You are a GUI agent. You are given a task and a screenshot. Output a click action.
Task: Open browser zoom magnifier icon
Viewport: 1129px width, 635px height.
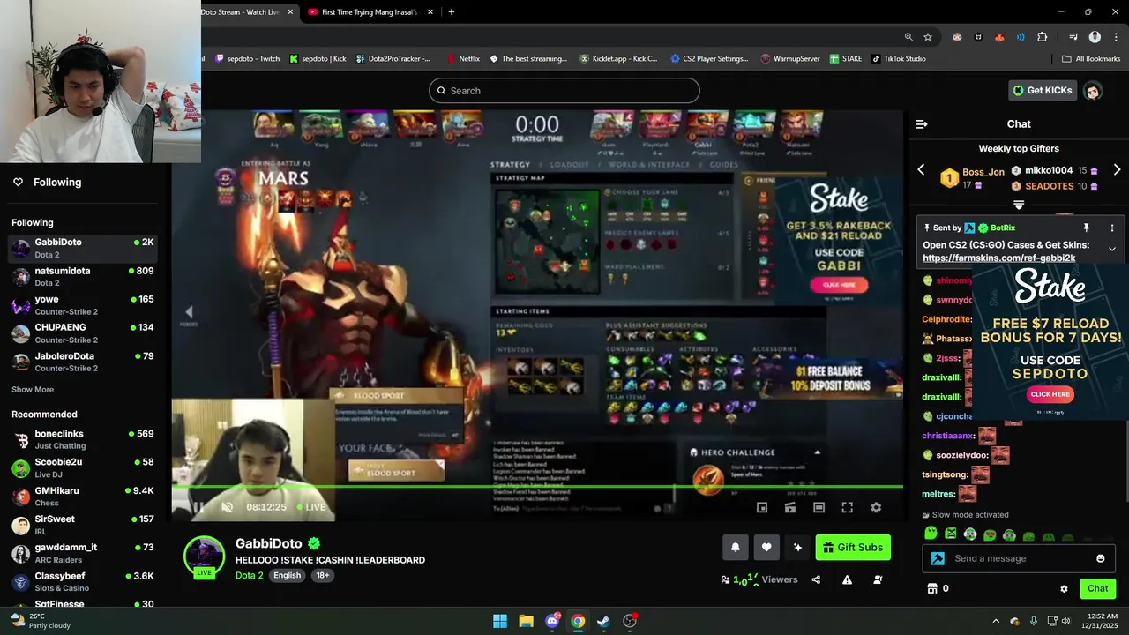click(x=908, y=37)
